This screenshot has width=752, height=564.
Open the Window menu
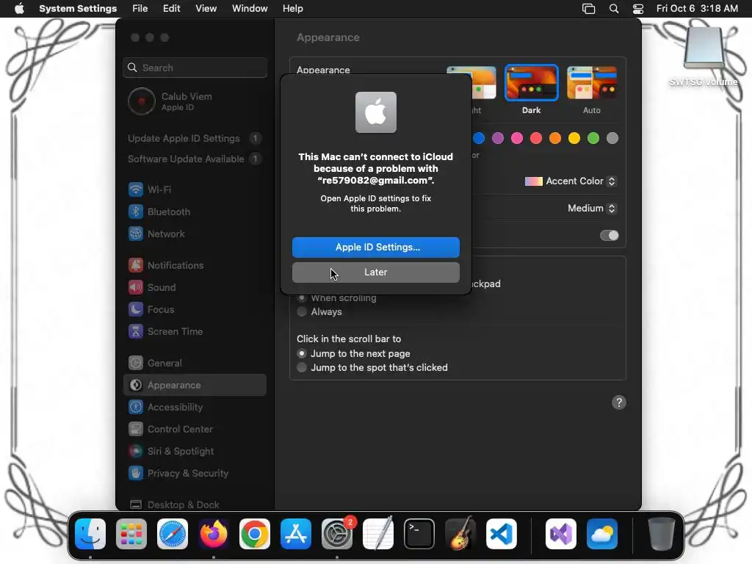pos(250,9)
